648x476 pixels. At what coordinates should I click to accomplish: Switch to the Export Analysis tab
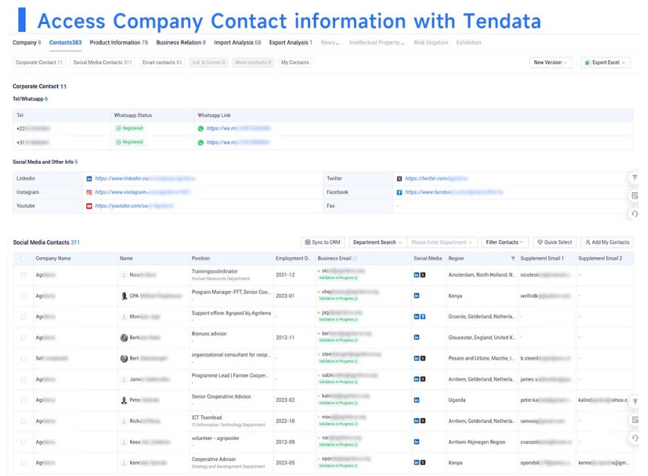click(290, 42)
